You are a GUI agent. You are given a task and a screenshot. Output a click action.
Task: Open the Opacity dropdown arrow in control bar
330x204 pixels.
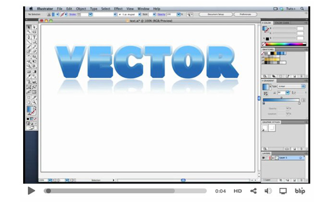point(178,14)
